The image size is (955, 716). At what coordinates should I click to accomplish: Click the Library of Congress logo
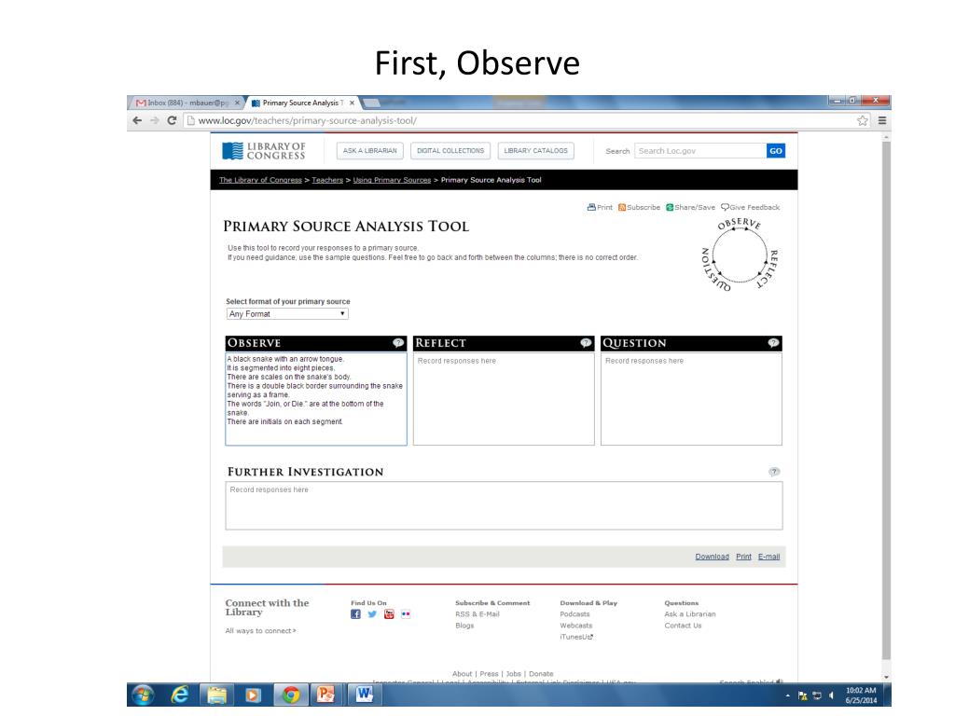pos(264,151)
